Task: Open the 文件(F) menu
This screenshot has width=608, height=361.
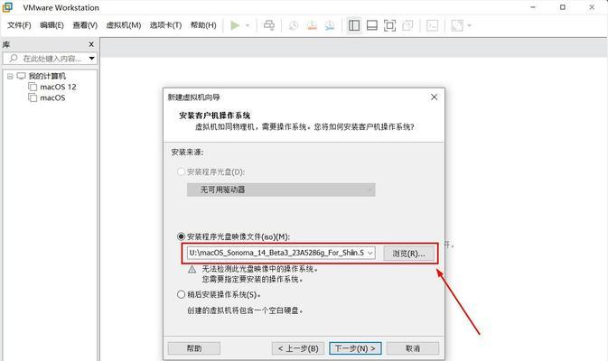Action: 19,25
